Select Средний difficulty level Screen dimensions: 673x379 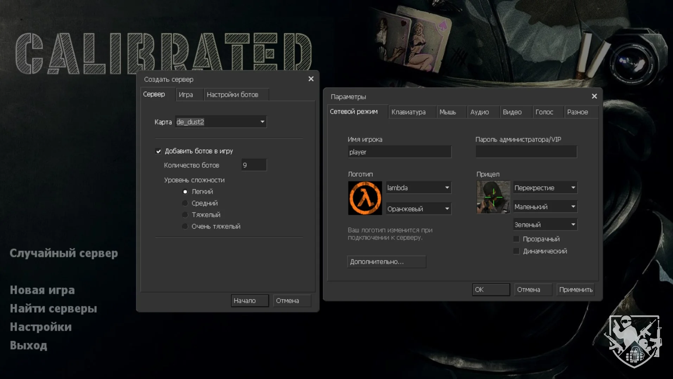(185, 203)
